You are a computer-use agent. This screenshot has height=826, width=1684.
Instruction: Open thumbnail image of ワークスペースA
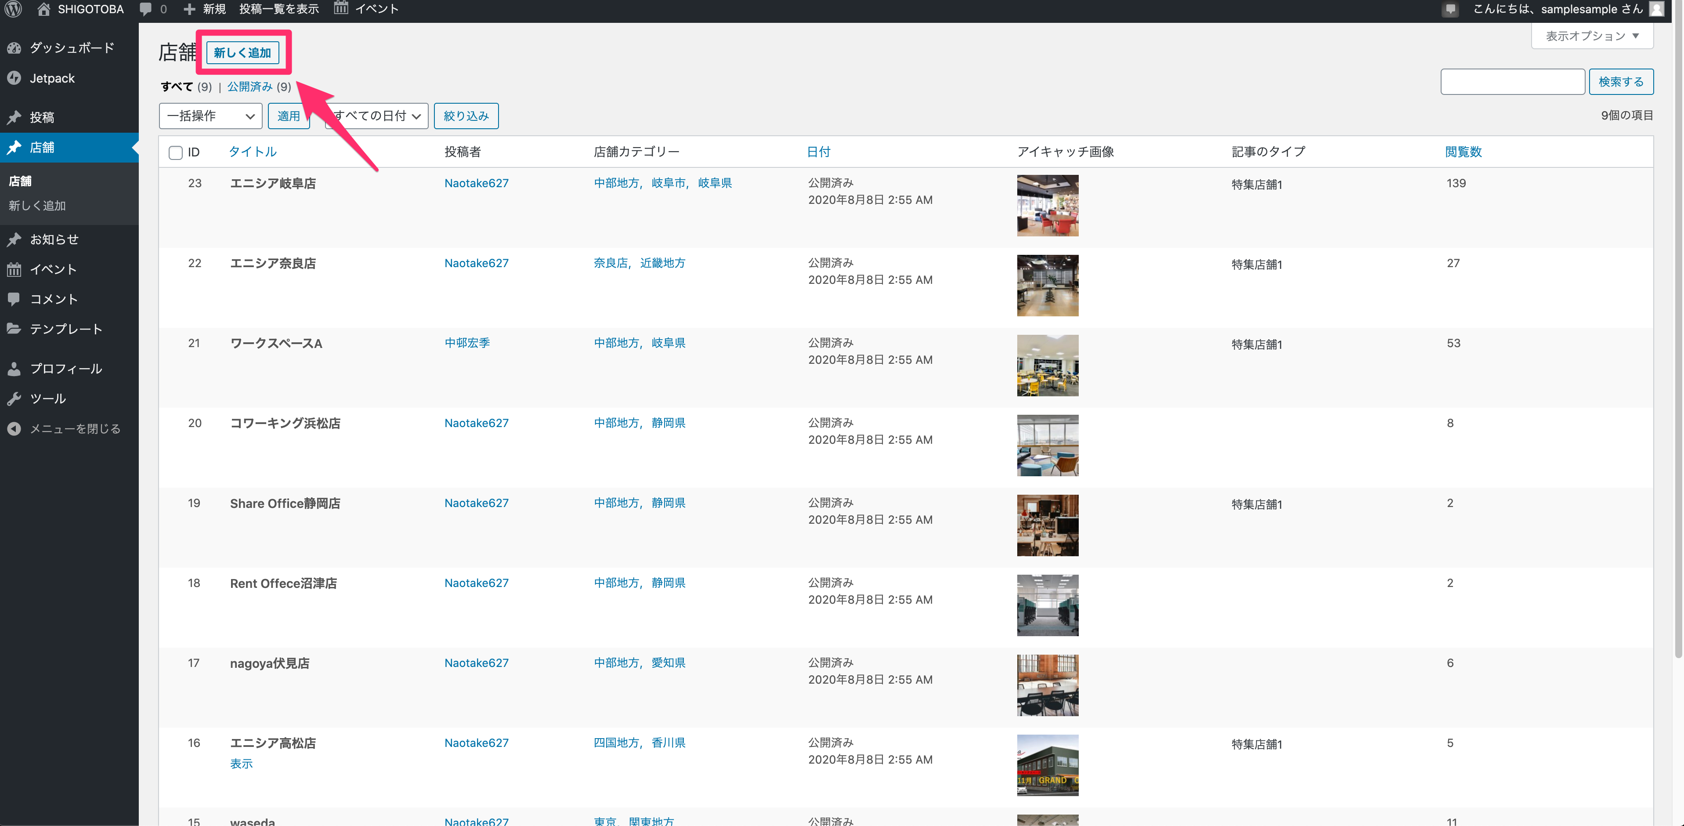tap(1047, 366)
